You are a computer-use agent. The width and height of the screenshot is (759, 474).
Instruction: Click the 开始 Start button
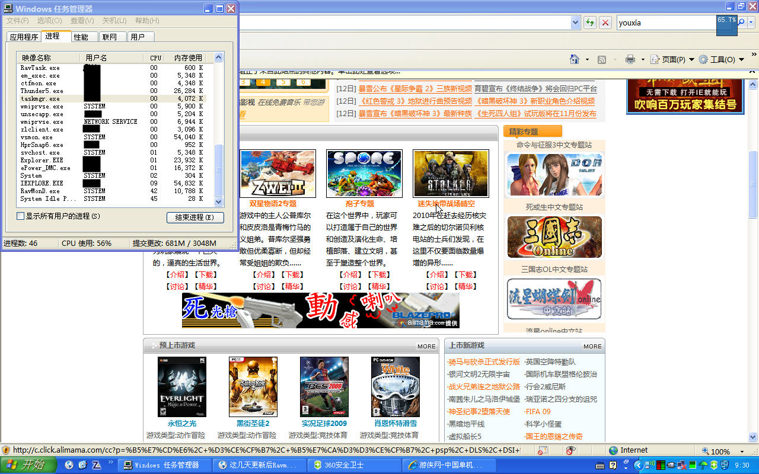coord(28,465)
